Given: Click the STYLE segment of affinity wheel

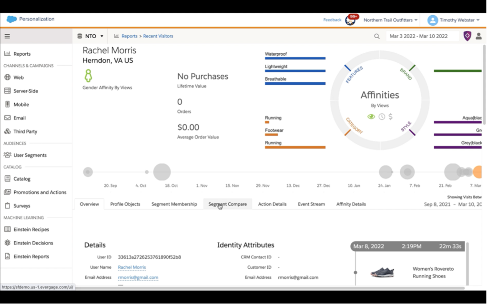Looking at the screenshot, I should click(x=407, y=127).
